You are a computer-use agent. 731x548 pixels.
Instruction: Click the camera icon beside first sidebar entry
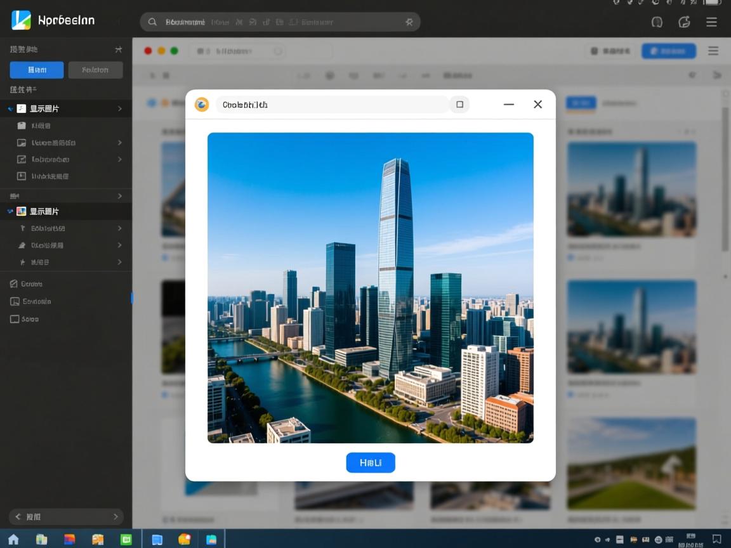click(22, 125)
